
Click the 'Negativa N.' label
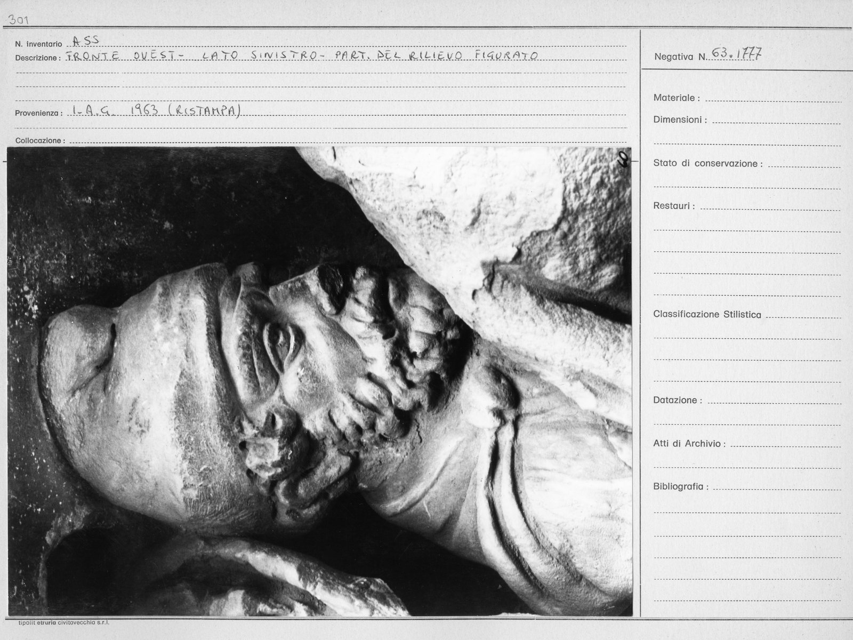point(680,57)
